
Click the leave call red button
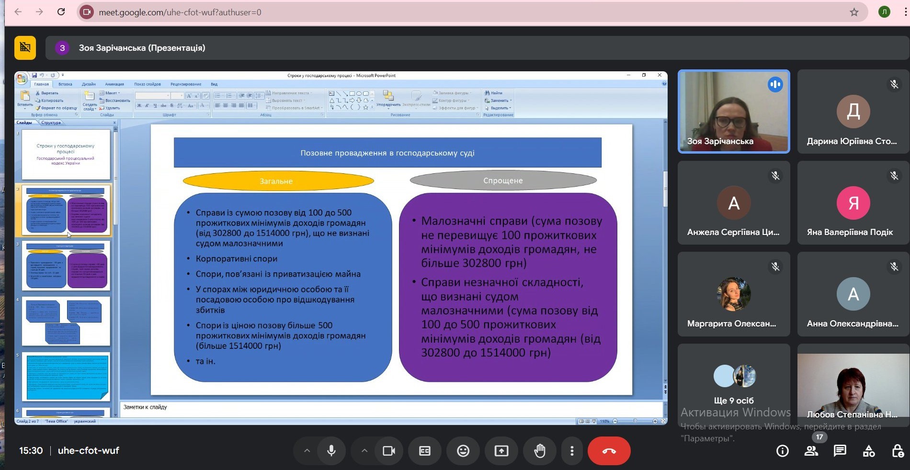point(609,451)
